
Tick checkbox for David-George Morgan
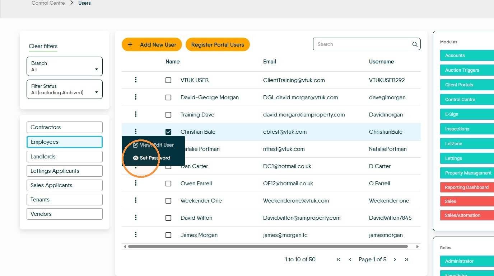coord(168,97)
